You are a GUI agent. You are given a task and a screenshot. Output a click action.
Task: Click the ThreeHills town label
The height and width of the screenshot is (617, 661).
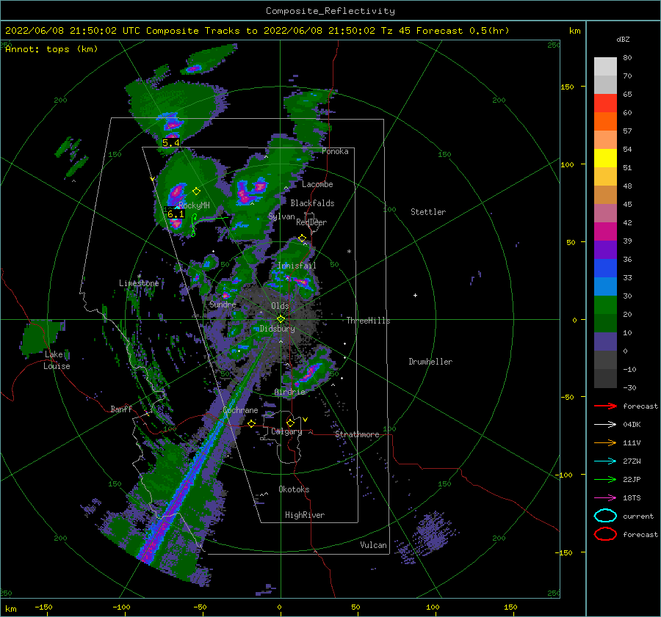[368, 321]
